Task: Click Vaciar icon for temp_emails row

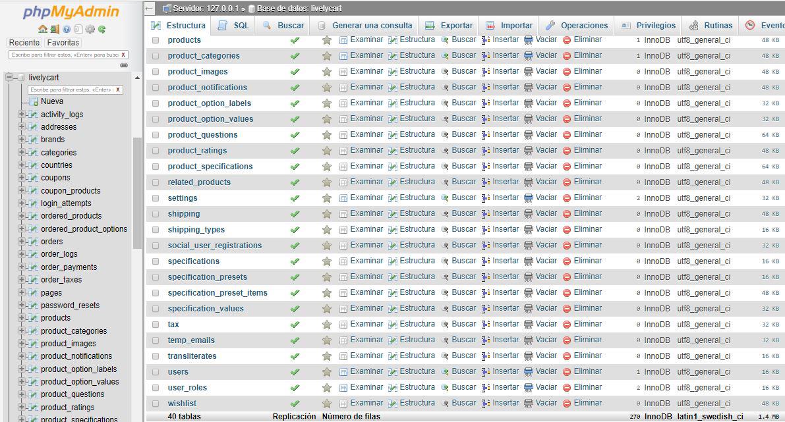Action: pos(528,340)
